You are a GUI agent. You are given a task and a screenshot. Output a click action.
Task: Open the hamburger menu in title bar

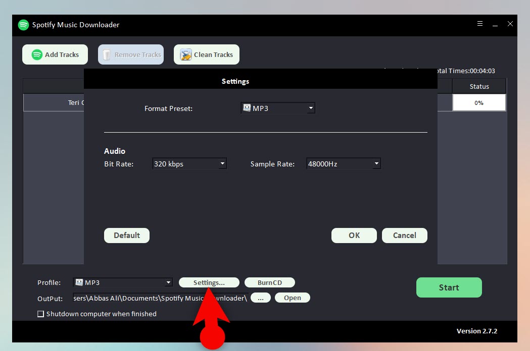(x=479, y=24)
